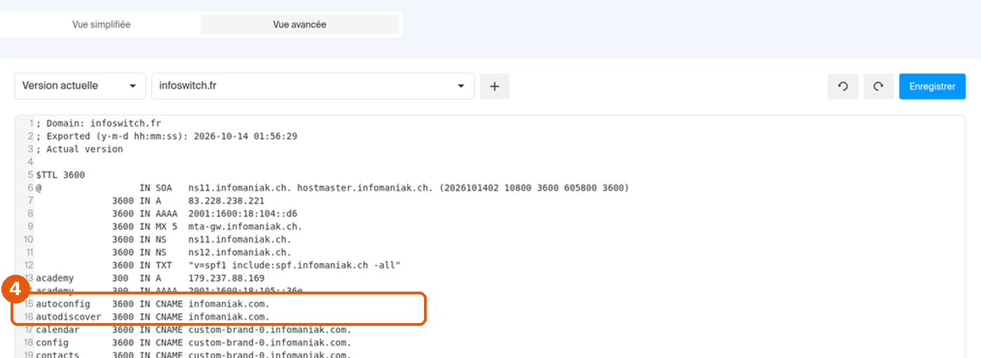Open the infoswitch.fr domain dropdown

tap(313, 86)
